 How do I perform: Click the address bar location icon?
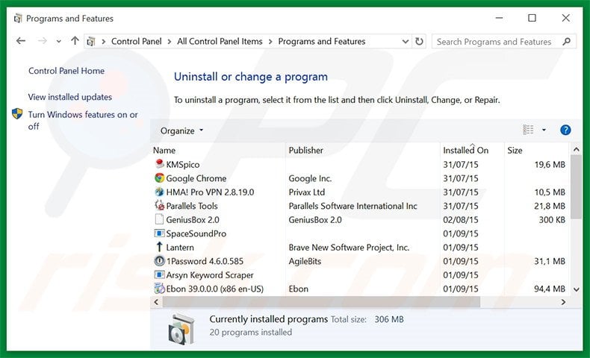(90, 42)
